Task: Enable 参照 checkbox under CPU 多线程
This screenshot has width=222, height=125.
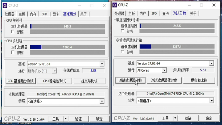Action: 13,52
